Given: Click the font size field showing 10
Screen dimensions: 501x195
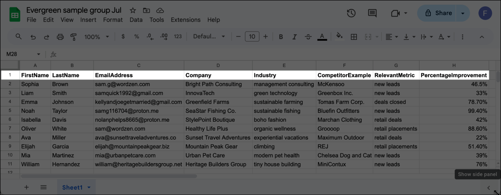Looking at the screenshot, I should click(x=252, y=37).
